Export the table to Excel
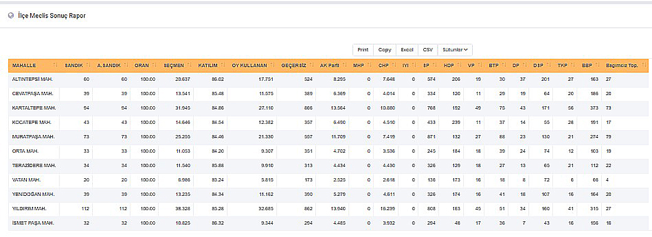 click(x=407, y=50)
